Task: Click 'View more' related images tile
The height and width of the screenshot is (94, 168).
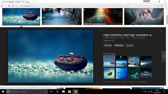Action: pyautogui.click(x=146, y=73)
